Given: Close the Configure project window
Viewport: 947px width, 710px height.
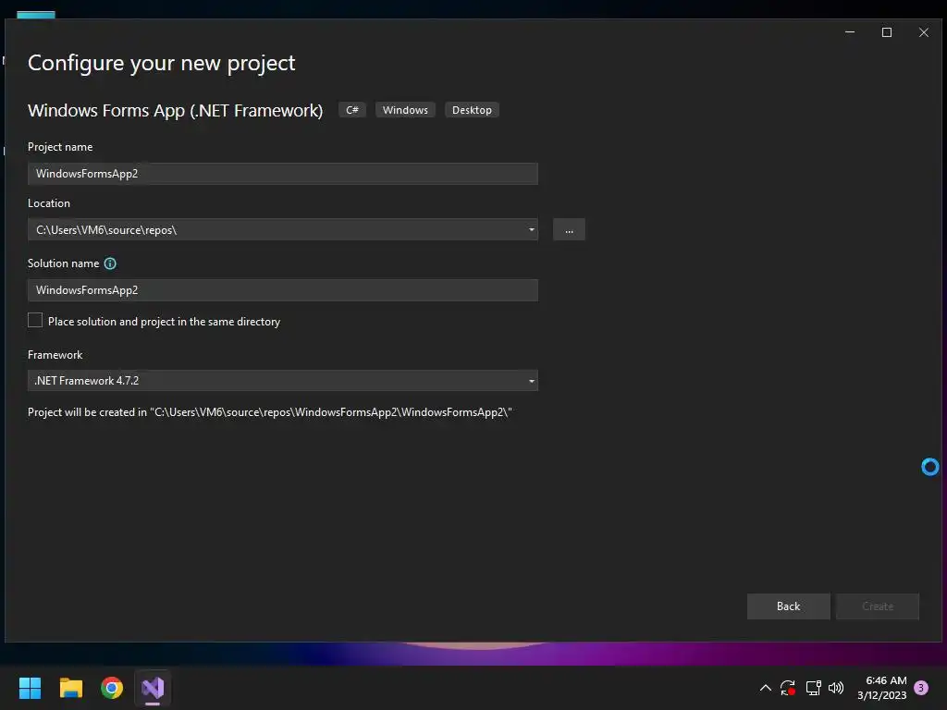Looking at the screenshot, I should click(924, 32).
